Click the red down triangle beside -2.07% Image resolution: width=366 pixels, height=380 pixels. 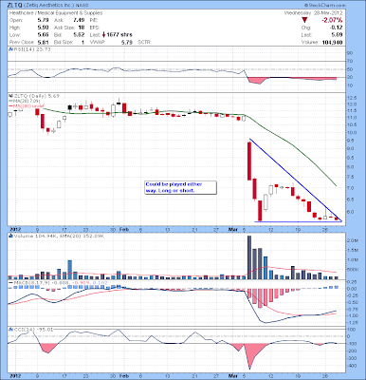click(x=304, y=20)
